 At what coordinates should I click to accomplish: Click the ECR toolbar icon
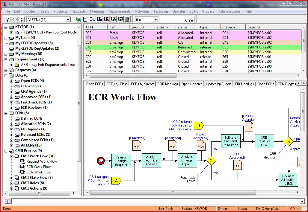tap(113, 19)
